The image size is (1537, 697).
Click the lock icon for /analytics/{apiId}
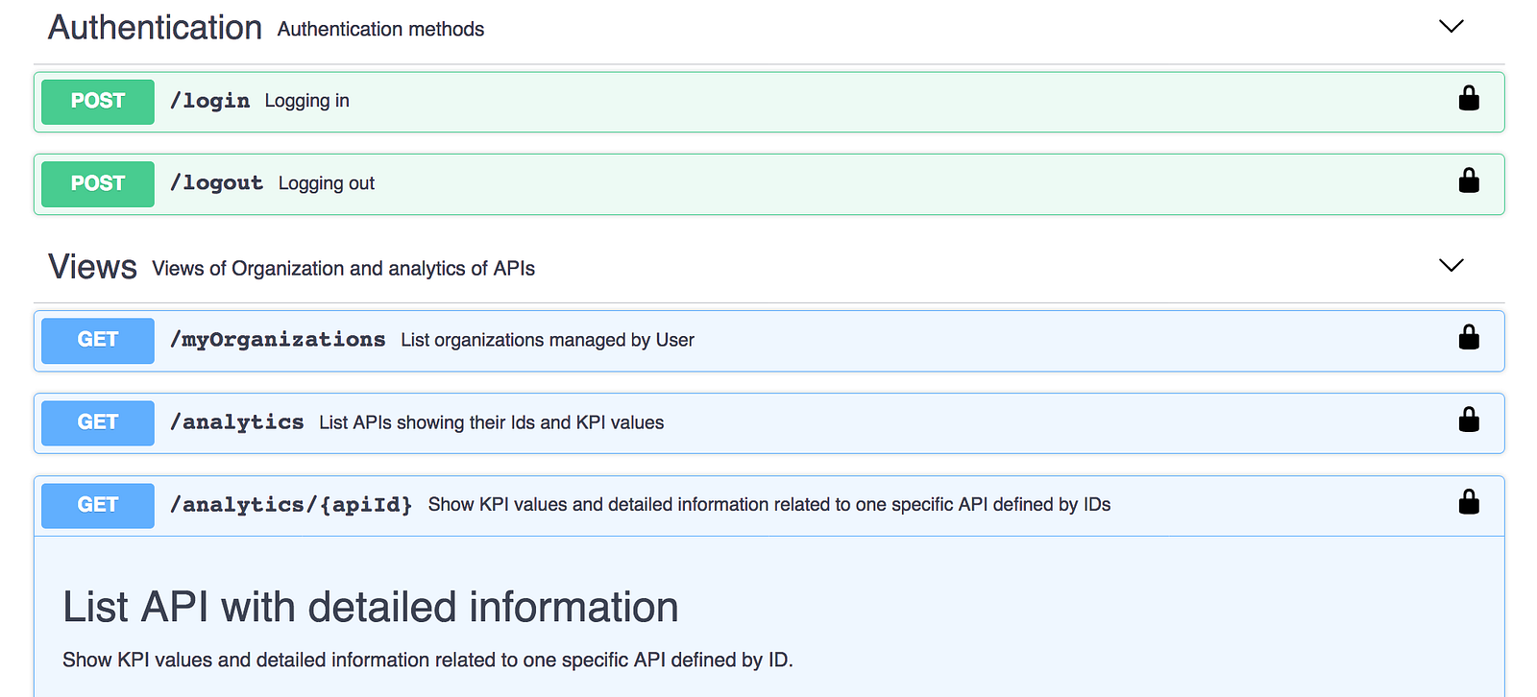1469,503
